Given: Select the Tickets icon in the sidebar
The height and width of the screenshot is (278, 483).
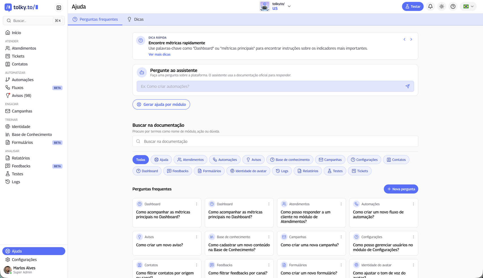Looking at the screenshot, I should click(x=8, y=56).
